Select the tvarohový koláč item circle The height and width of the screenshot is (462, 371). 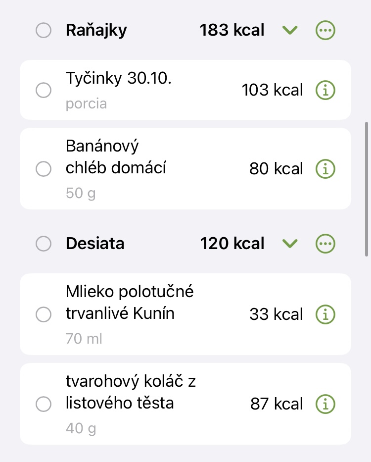tap(44, 404)
